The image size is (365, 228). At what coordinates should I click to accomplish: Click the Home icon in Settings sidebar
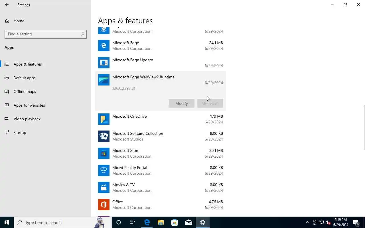tap(7, 21)
